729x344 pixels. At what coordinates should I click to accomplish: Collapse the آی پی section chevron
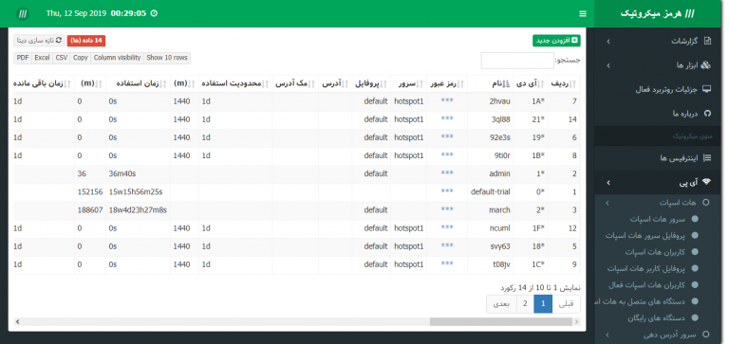point(608,183)
